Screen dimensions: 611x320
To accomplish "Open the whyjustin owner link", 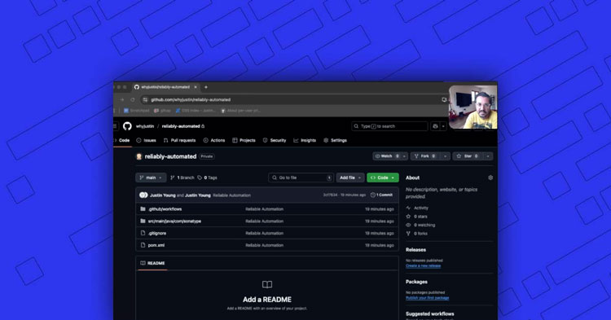I will tap(145, 126).
